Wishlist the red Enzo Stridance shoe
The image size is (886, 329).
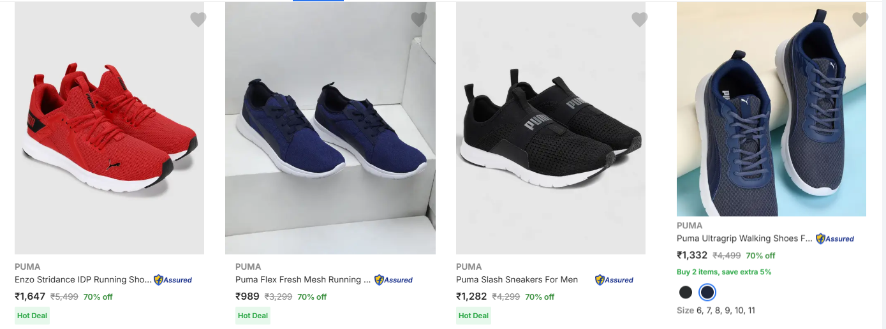pyautogui.click(x=198, y=20)
